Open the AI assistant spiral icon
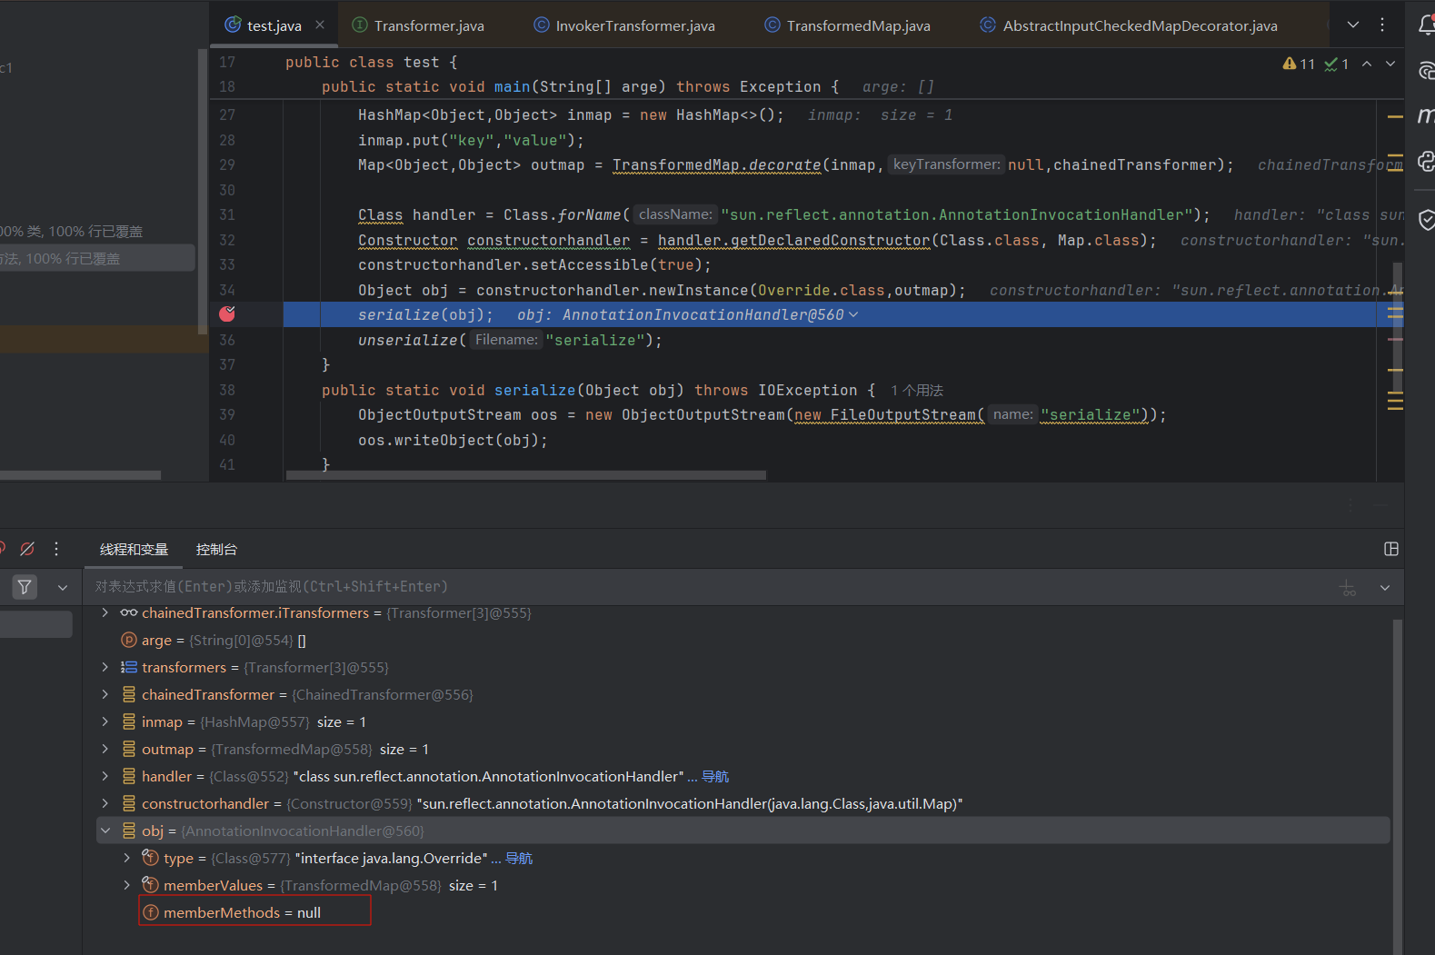The width and height of the screenshot is (1435, 955). click(1426, 70)
